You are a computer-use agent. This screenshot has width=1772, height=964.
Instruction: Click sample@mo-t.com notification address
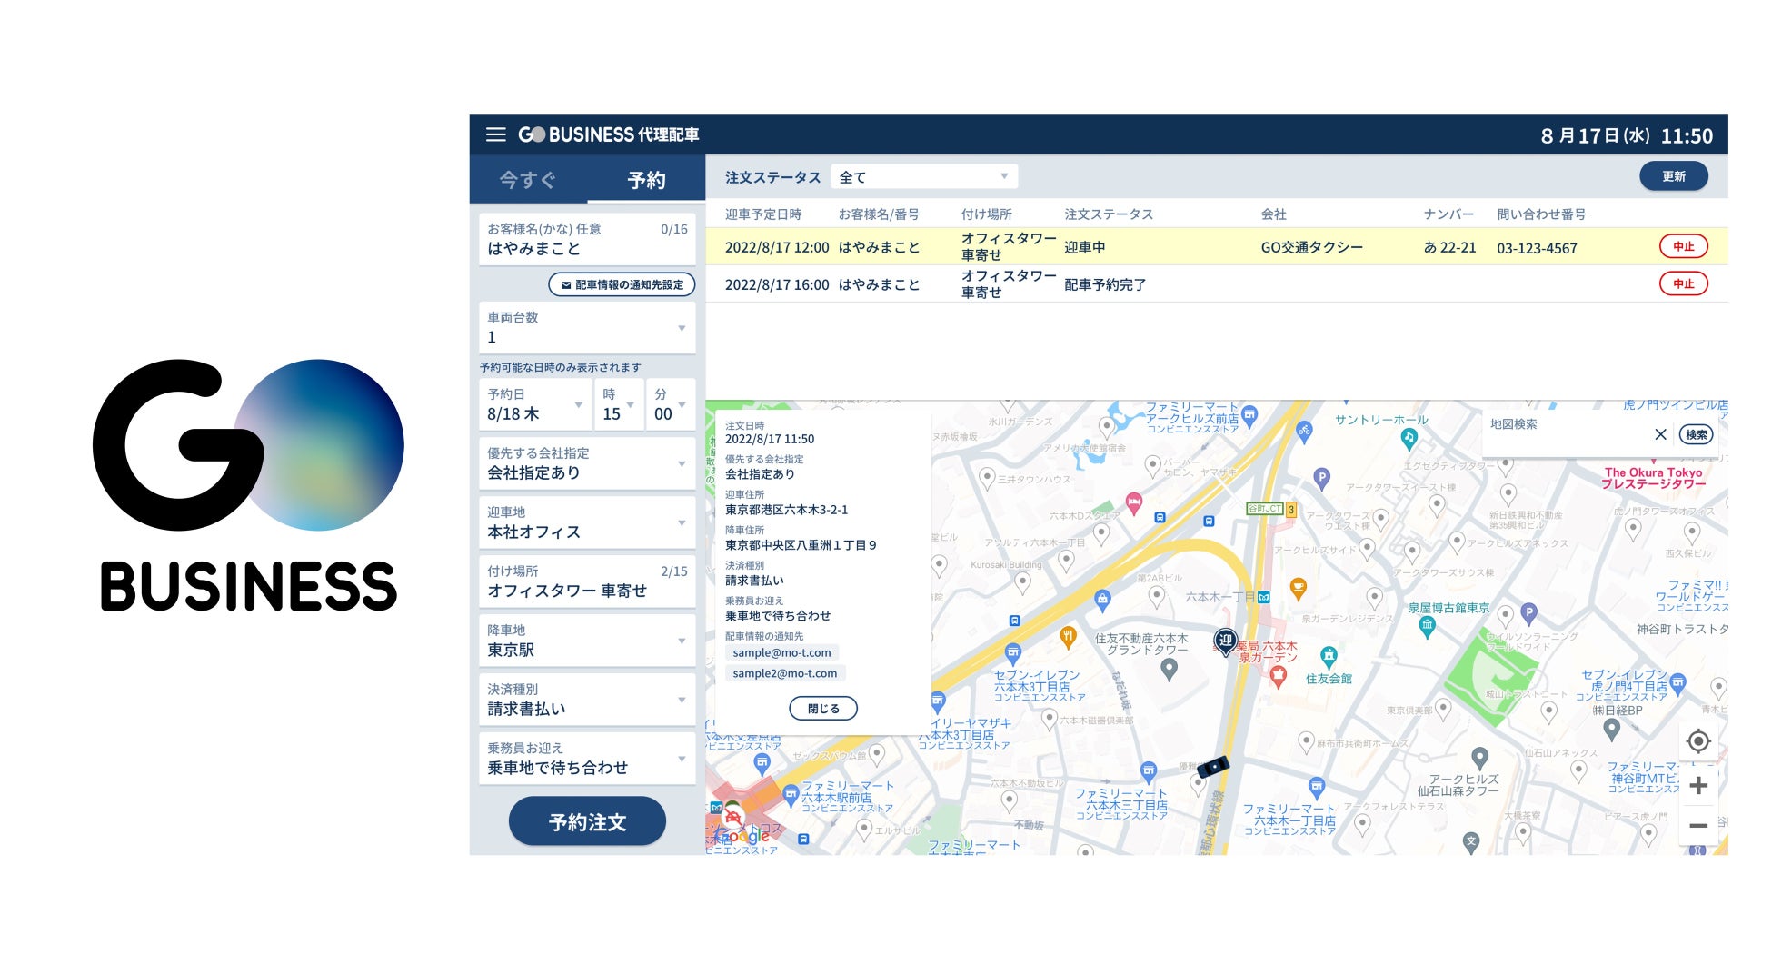click(x=781, y=652)
